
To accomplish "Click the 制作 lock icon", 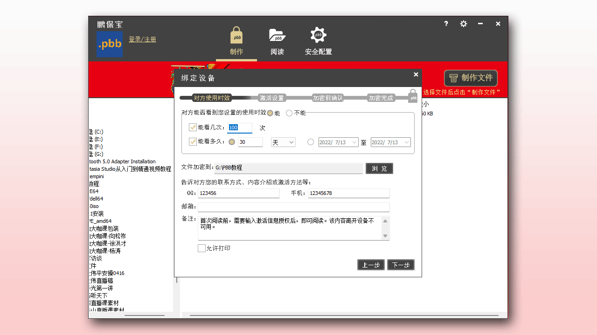I will tap(236, 34).
